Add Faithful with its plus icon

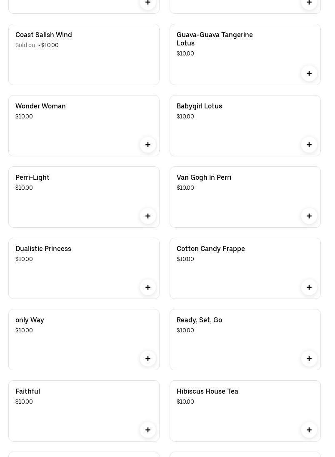click(x=147, y=430)
